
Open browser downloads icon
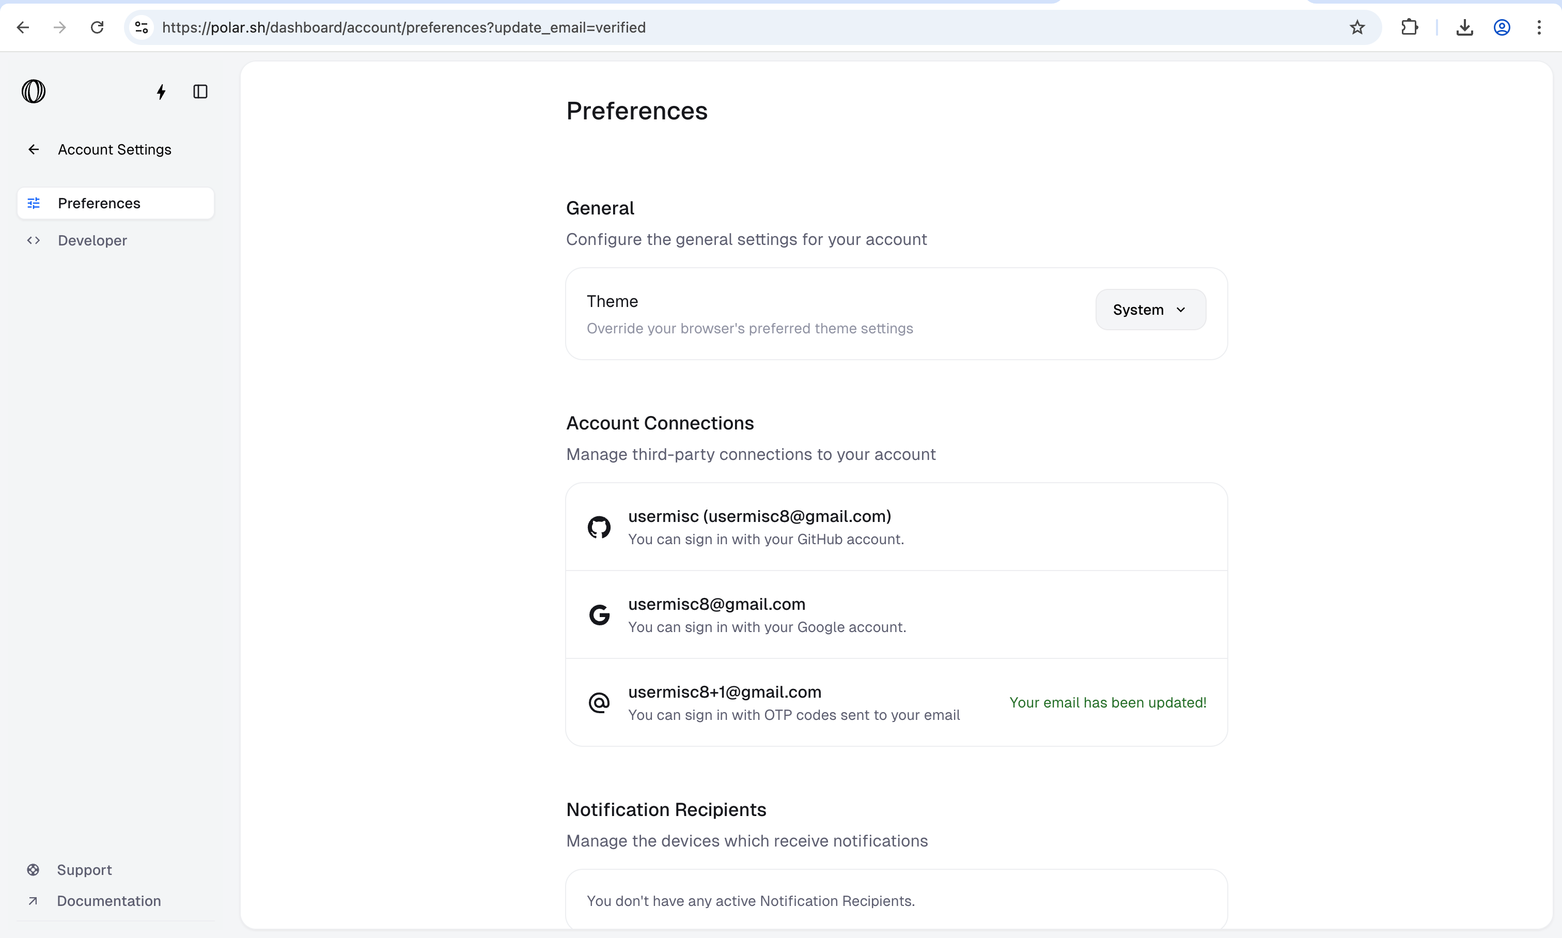1464,28
